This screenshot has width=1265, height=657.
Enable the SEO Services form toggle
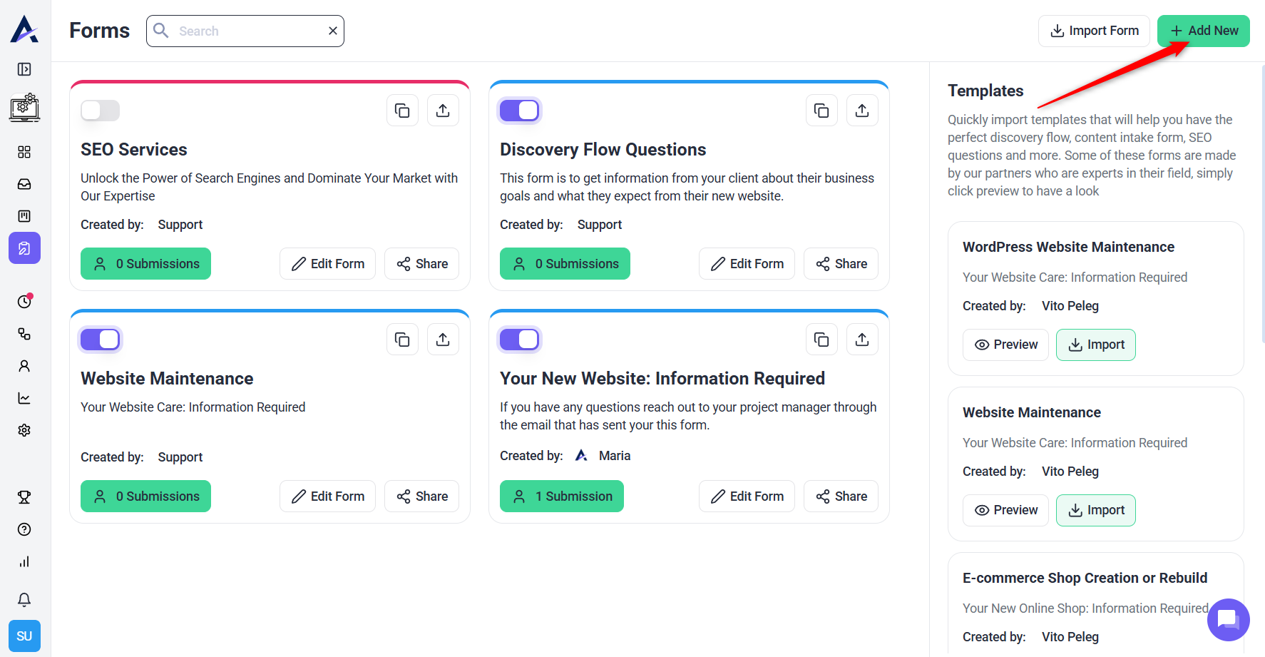100,111
